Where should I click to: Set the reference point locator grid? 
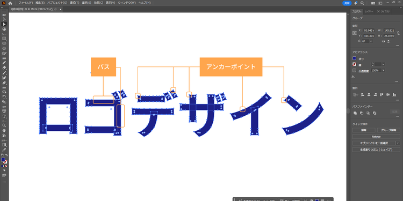coord(355,33)
